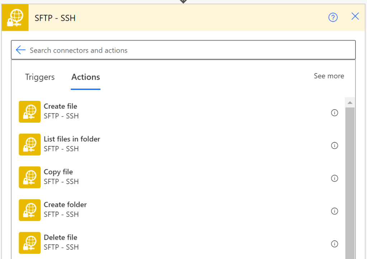
Task: Click the back arrow in search box
Action: coord(21,50)
